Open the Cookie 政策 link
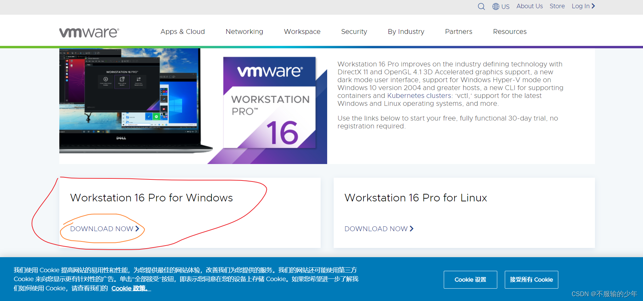The width and height of the screenshot is (643, 301). 131,288
